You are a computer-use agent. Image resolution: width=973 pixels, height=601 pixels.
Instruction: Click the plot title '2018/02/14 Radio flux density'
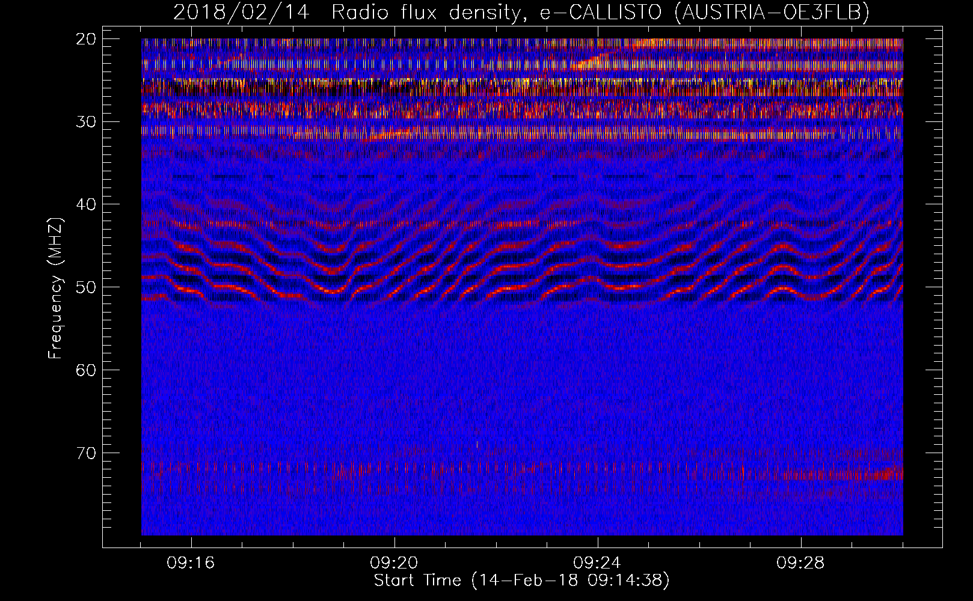[521, 11]
